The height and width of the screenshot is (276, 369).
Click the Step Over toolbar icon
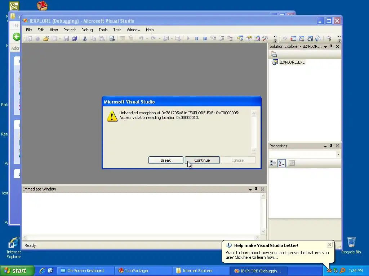point(222,38)
